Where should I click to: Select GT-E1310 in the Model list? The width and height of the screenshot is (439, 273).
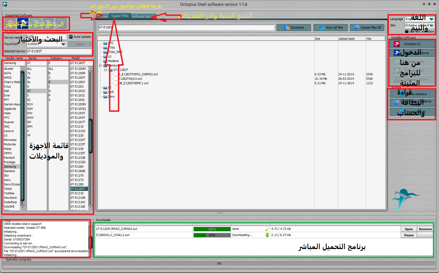(x=77, y=193)
